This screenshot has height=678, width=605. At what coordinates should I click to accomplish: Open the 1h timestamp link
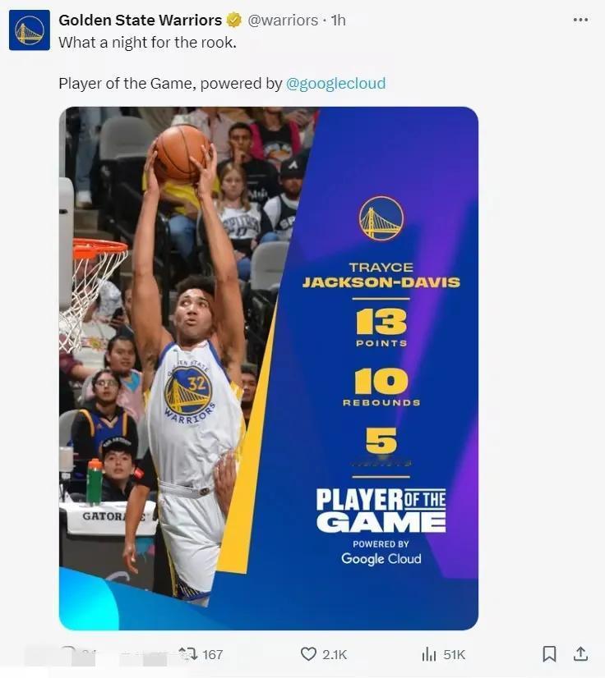click(x=338, y=20)
